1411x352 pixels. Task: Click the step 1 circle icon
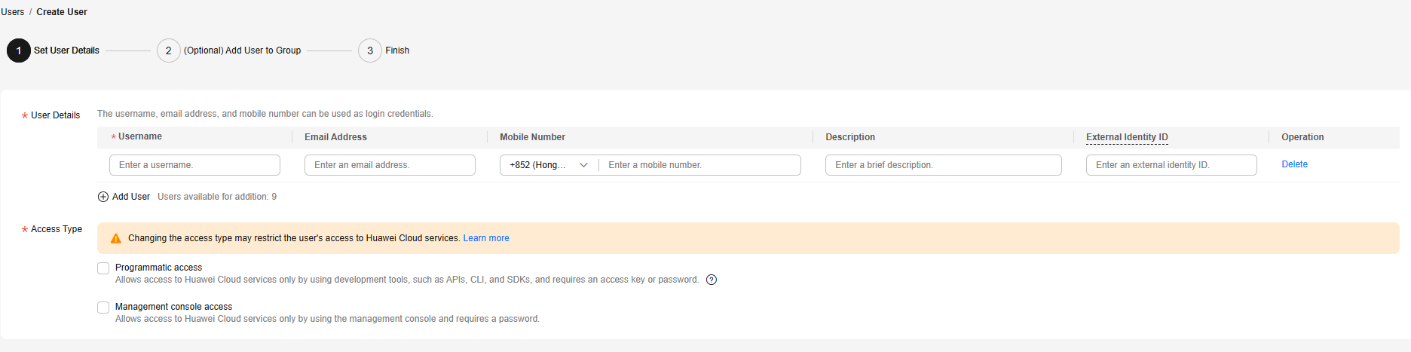(x=19, y=51)
